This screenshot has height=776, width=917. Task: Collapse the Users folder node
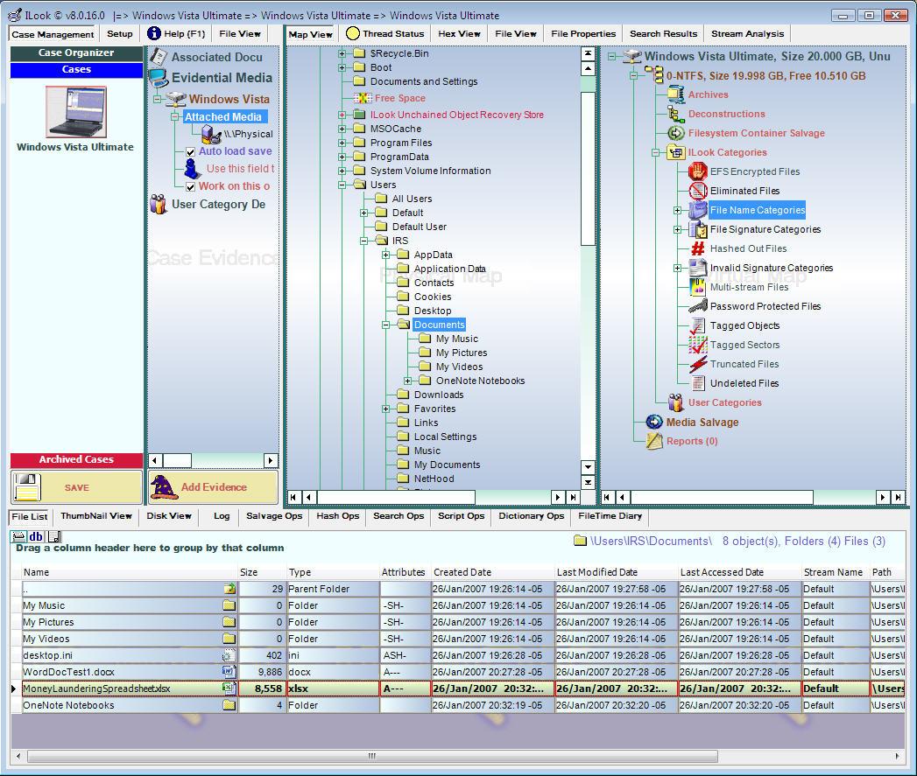pos(342,185)
